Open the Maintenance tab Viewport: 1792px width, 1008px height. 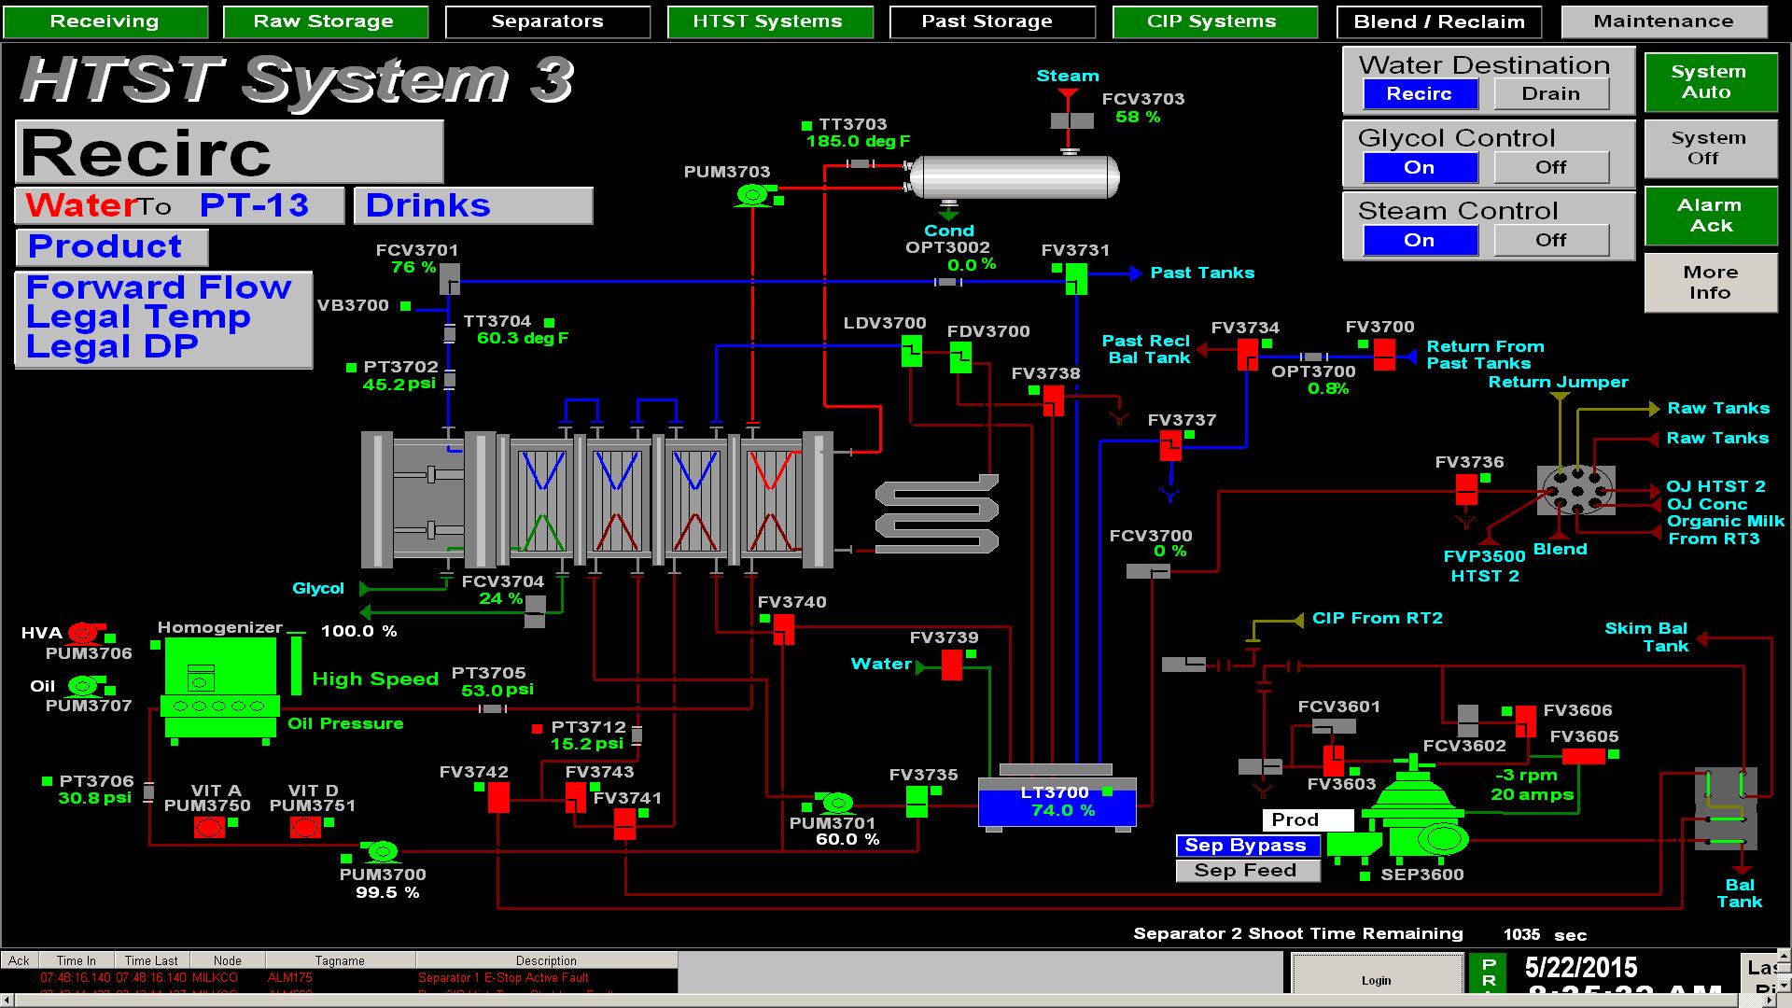(1663, 21)
